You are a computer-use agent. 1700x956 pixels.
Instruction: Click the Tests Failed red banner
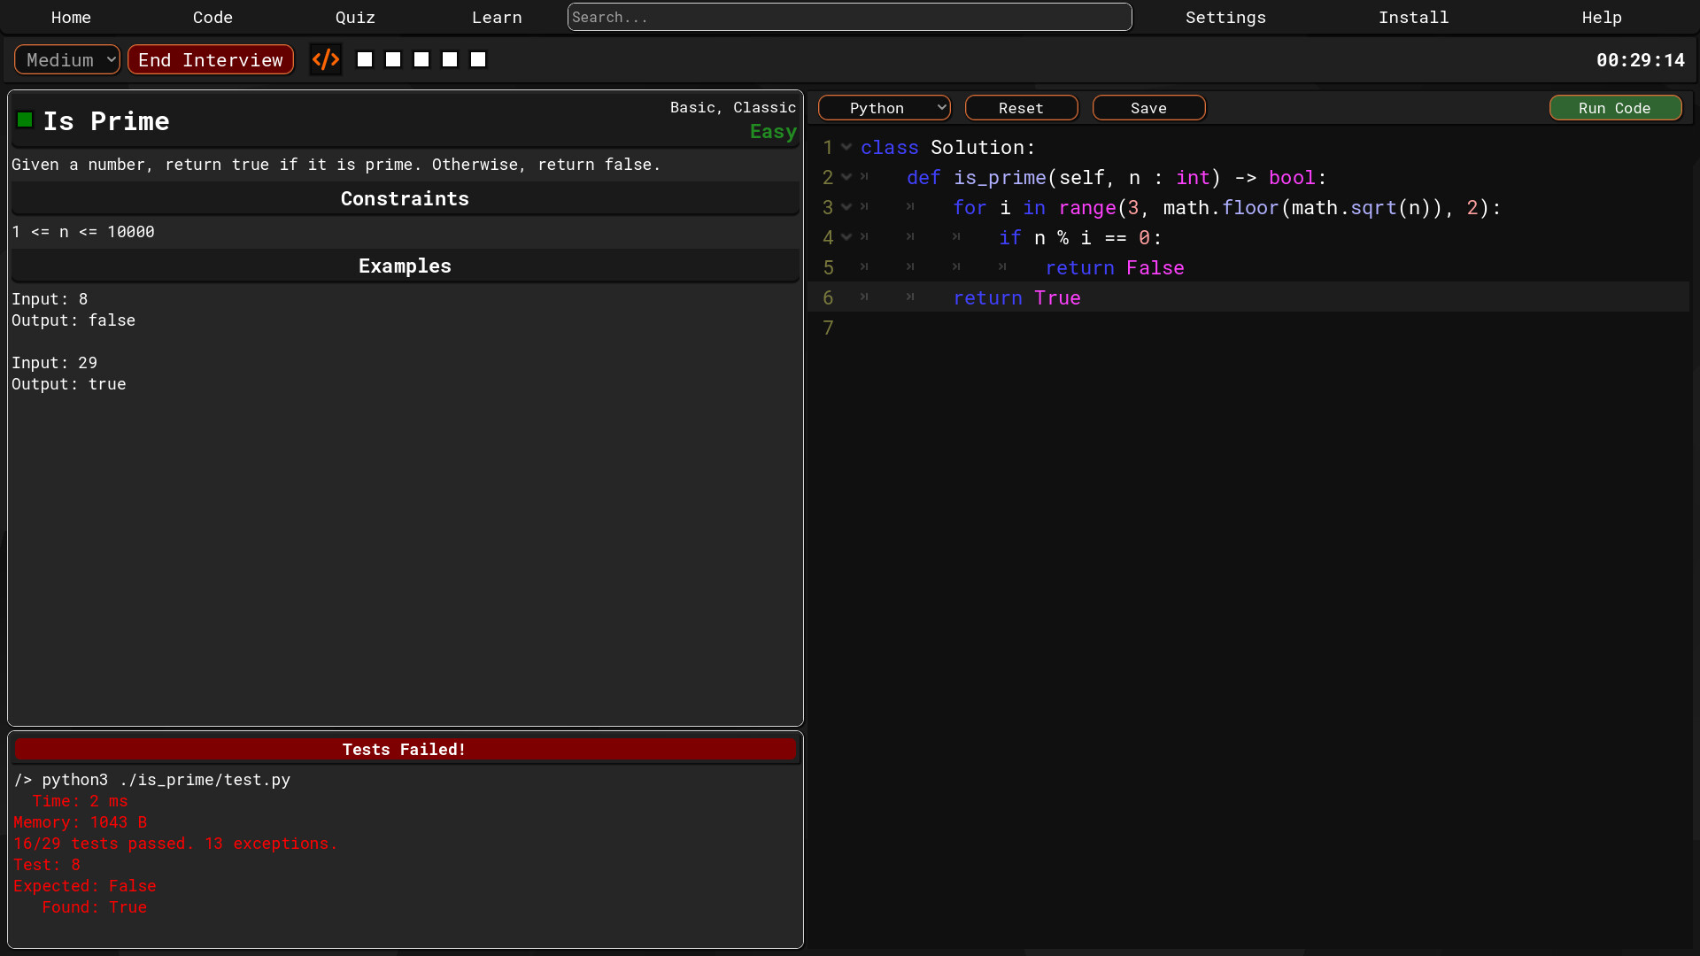click(404, 749)
